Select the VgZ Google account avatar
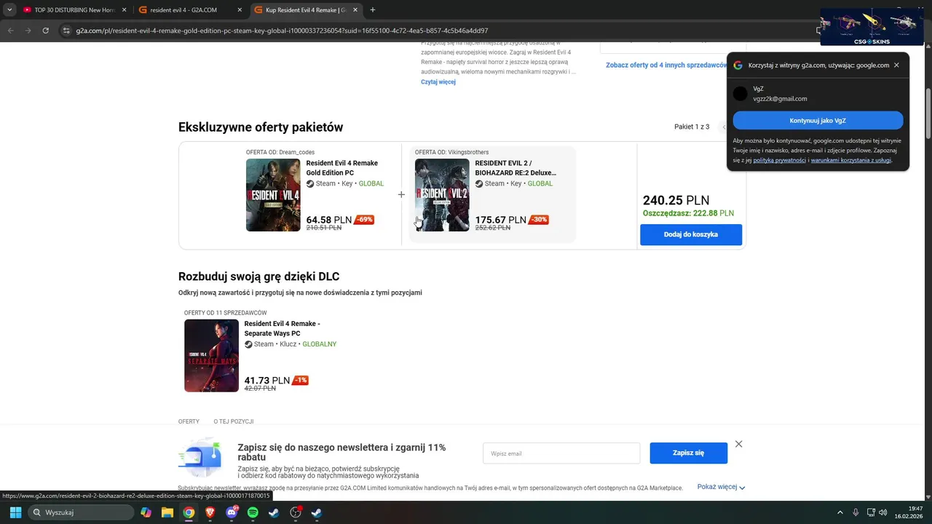Screen dimensions: 932x524 (741, 93)
